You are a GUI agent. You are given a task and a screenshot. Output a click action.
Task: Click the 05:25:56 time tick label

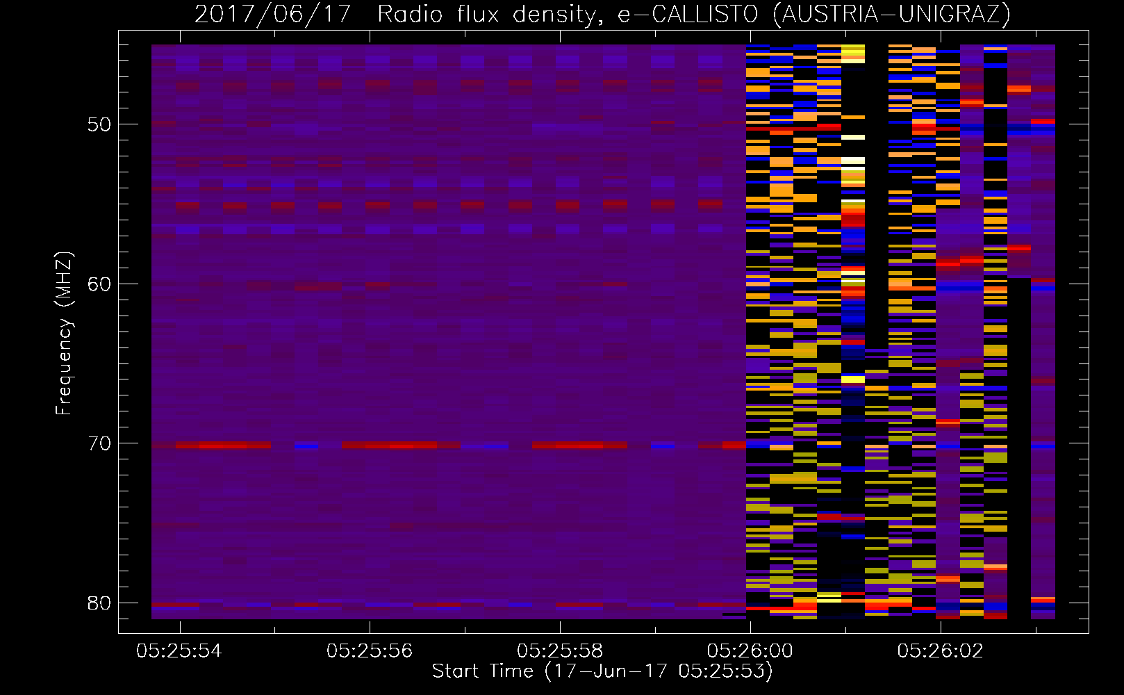pos(370,651)
